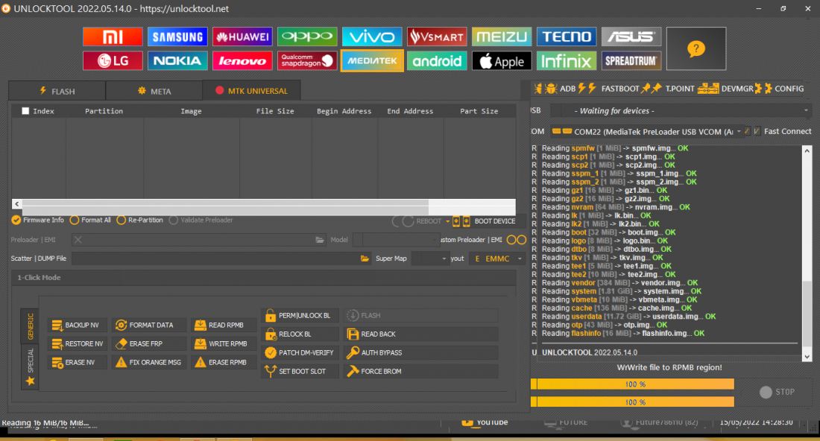This screenshot has width=820, height=441.
Task: Select the Xiaomi MI brand logo
Action: pos(113,37)
